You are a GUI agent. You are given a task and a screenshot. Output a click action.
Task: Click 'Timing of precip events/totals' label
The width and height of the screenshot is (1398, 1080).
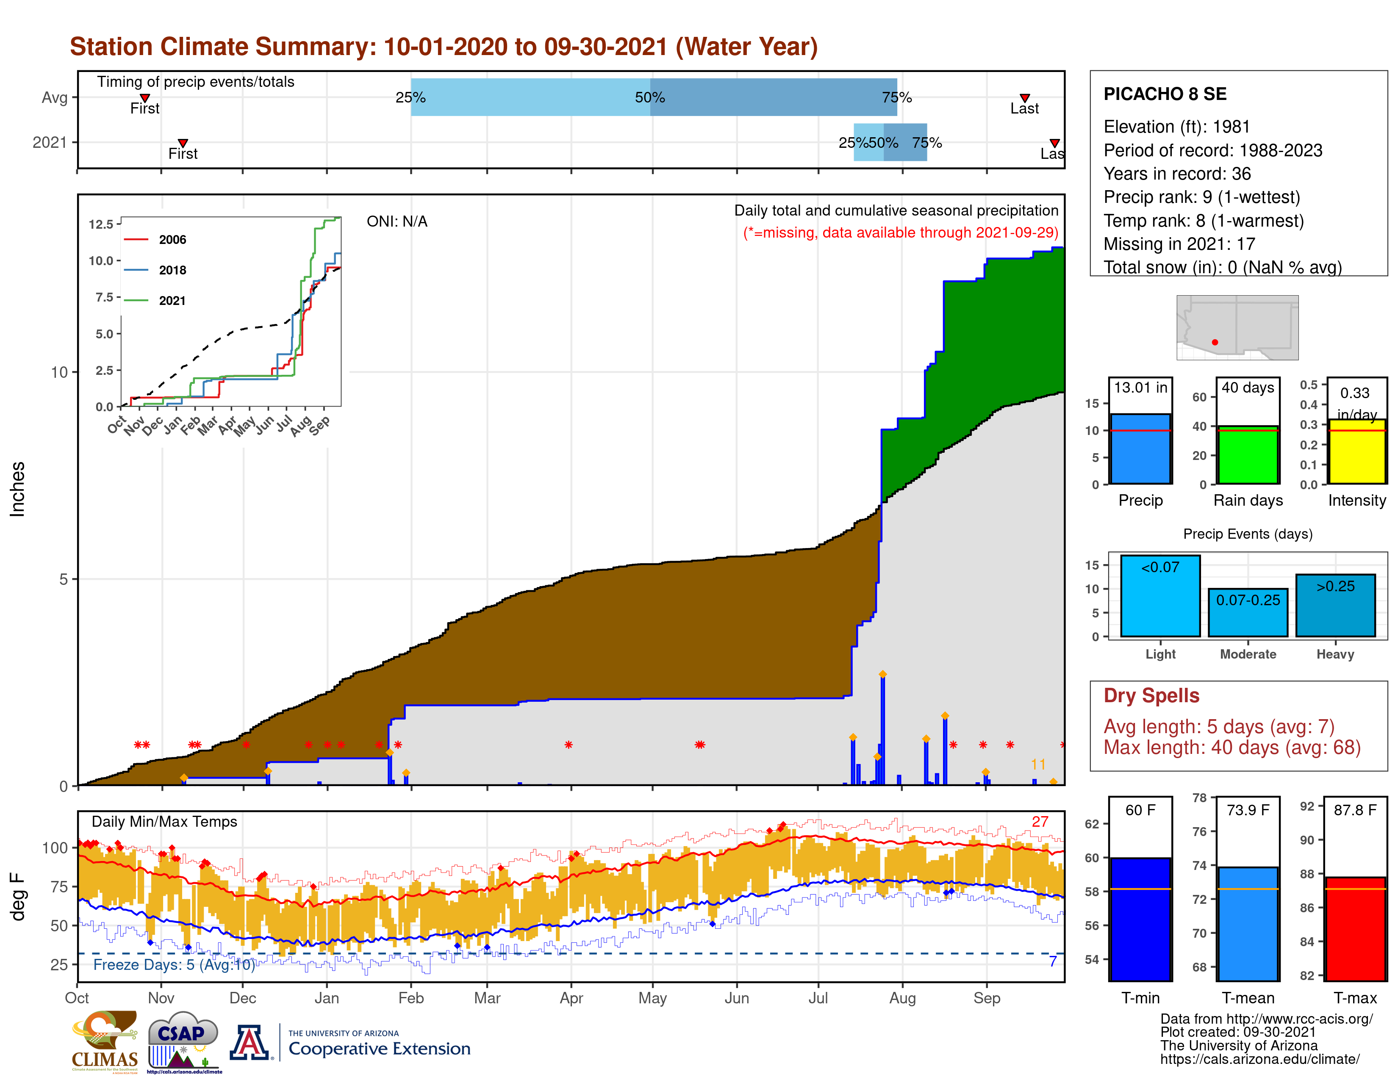(x=196, y=82)
